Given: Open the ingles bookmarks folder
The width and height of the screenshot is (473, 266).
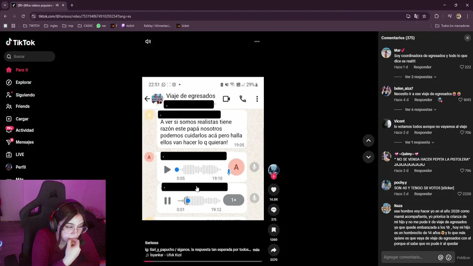Looking at the screenshot, I should click(x=51, y=26).
